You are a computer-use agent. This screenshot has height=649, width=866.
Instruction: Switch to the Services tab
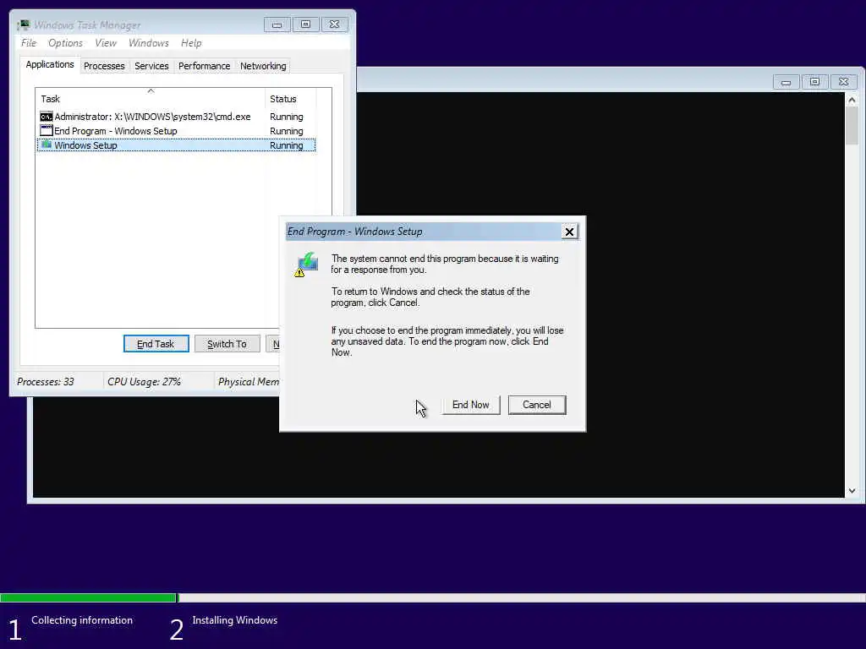151,66
